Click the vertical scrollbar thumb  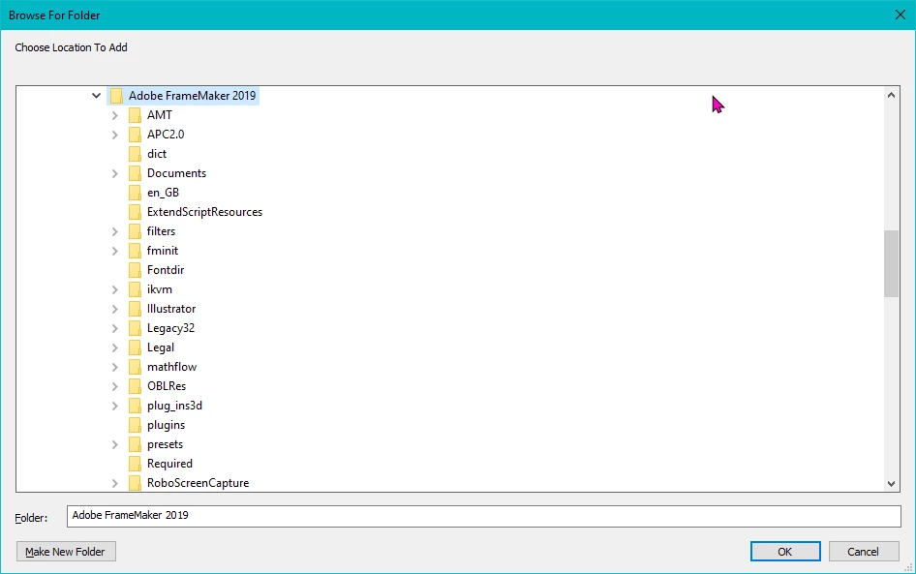click(891, 263)
